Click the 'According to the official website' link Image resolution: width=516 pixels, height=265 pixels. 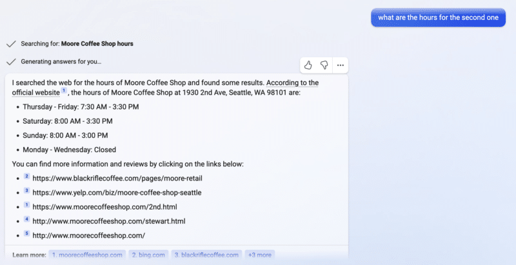pyautogui.click(x=165, y=88)
